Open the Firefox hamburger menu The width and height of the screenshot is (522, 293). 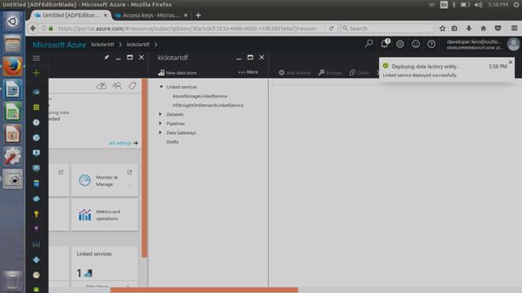(515, 28)
